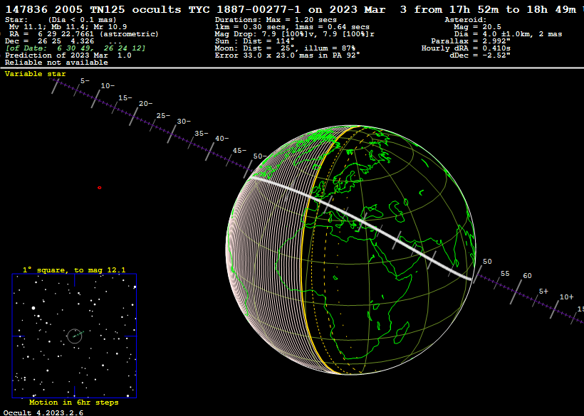The image size is (584, 416).
Task: Select the 'Error 33.0 x 23.0 mas in PA 92°' line
Action: [x=288, y=55]
